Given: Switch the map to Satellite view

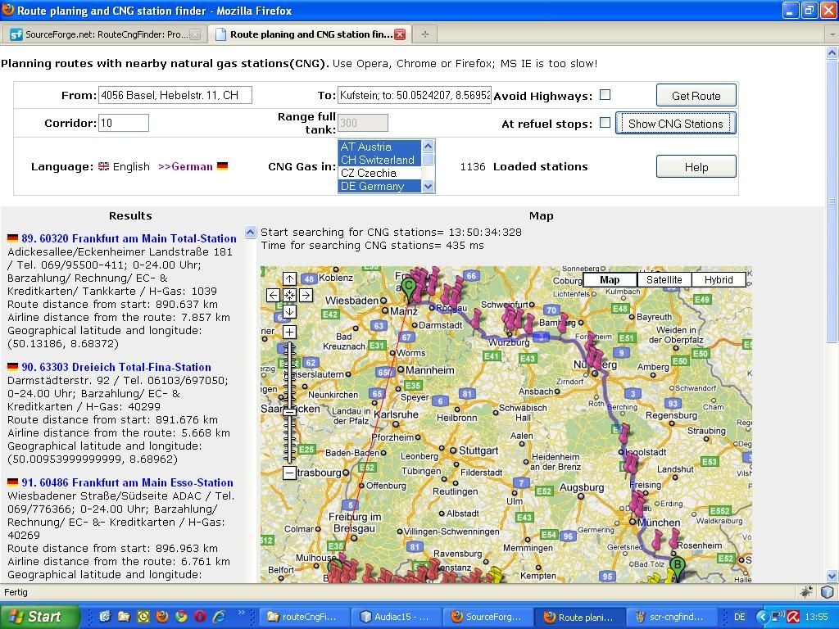Looking at the screenshot, I should [x=664, y=280].
